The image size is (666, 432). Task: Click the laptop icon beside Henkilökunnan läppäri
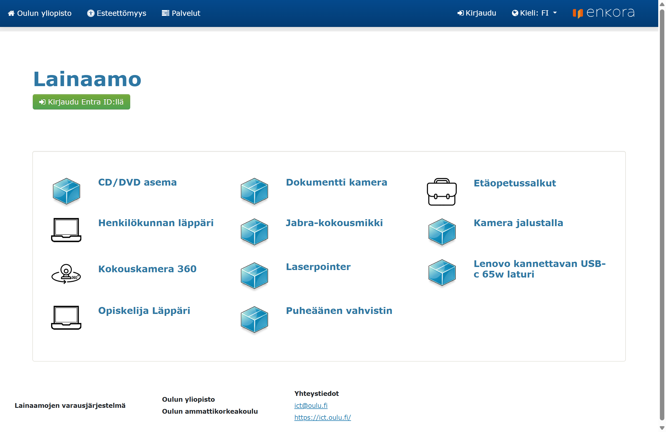tap(66, 230)
